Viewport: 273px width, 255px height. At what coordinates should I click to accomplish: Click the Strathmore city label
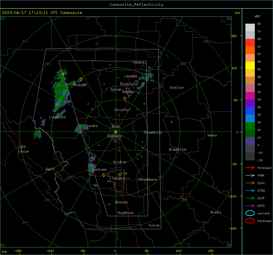pos(147,180)
